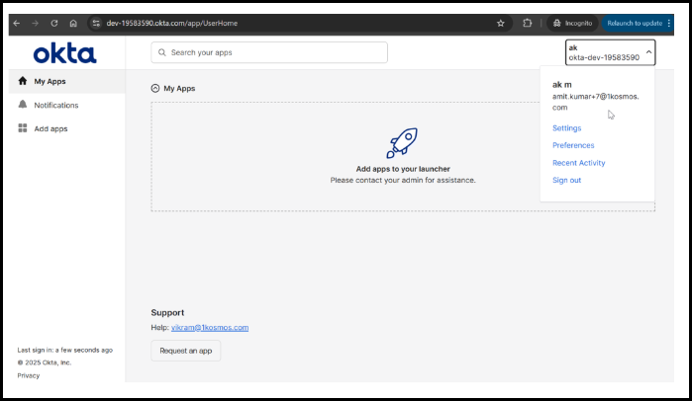
Task: Reload the page with the refresh icon
Action: pyautogui.click(x=53, y=23)
